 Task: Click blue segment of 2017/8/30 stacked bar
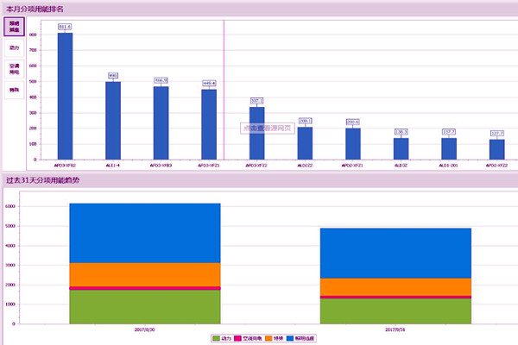click(145, 233)
